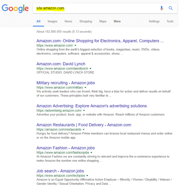The image size is (179, 192).
Task: Open Amazon Restaurants Food Delivery result
Action: click(x=84, y=125)
